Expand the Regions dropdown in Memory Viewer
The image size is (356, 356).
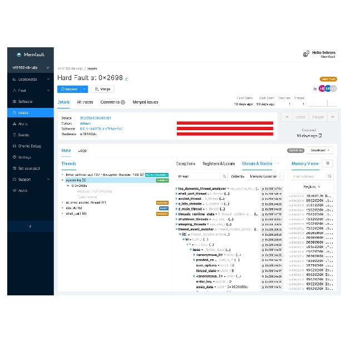[311, 187]
